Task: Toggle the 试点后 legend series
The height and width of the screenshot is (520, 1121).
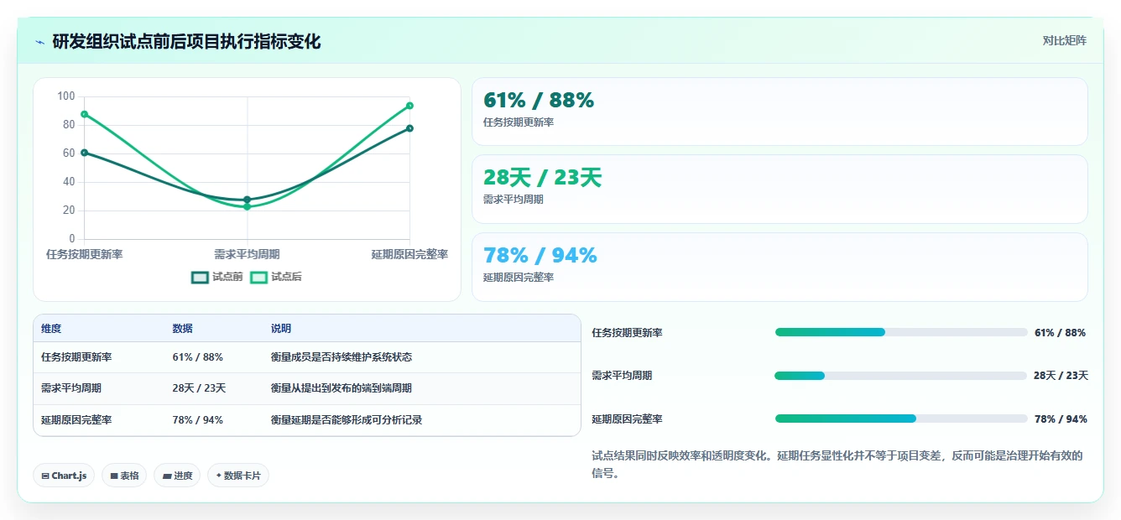Action: [x=276, y=277]
